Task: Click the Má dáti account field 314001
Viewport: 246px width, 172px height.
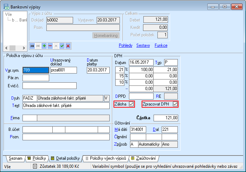Action: [x=138, y=129]
